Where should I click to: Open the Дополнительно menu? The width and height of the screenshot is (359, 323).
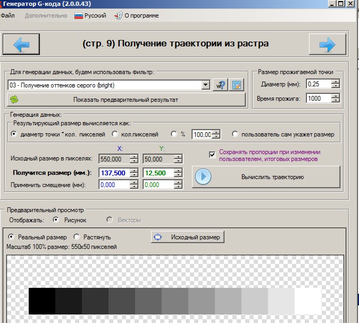click(x=46, y=15)
